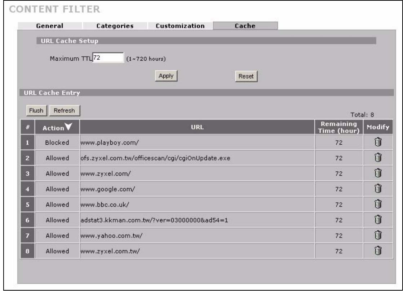Select the Cache tab
The height and width of the screenshot is (291, 403).
pos(245,26)
